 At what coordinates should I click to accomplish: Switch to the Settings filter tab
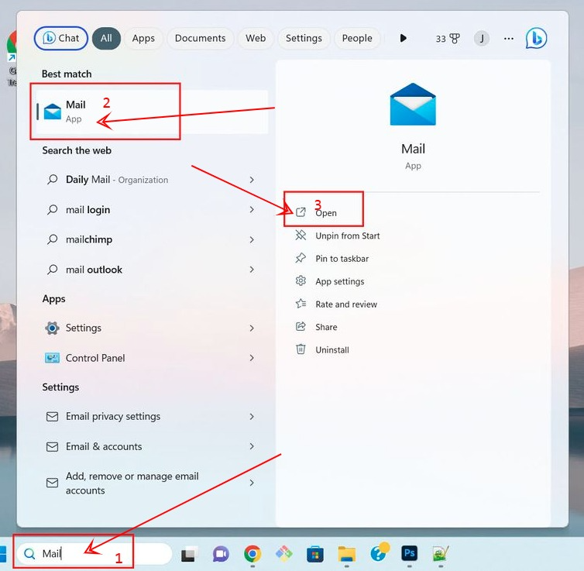click(304, 38)
